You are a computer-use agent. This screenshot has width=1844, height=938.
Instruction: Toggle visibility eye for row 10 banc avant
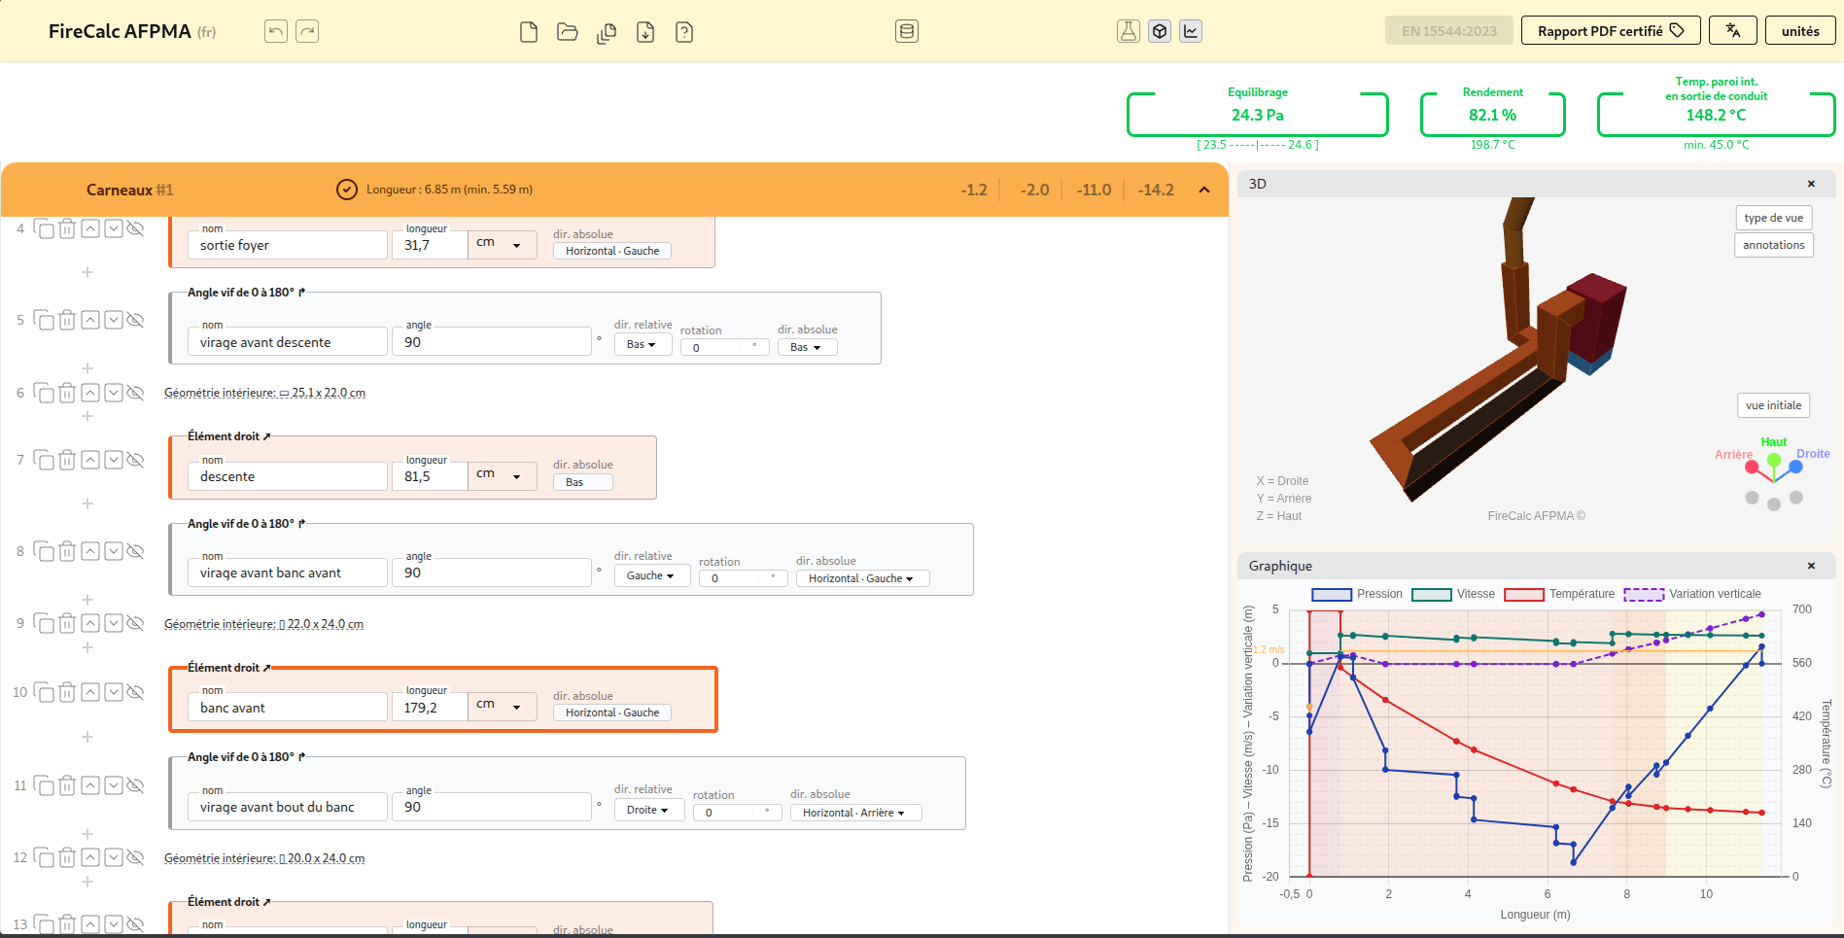click(136, 692)
